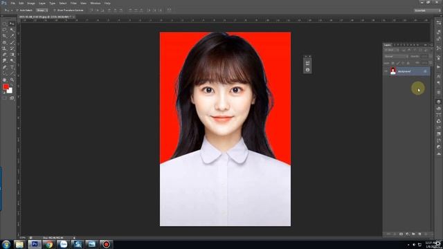Viewport: 443px width, 249px height.
Task: Open the layer filter Kind dropdown
Action: (x=391, y=50)
